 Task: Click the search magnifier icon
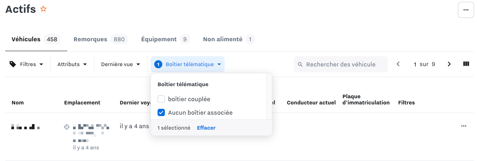pos(300,65)
